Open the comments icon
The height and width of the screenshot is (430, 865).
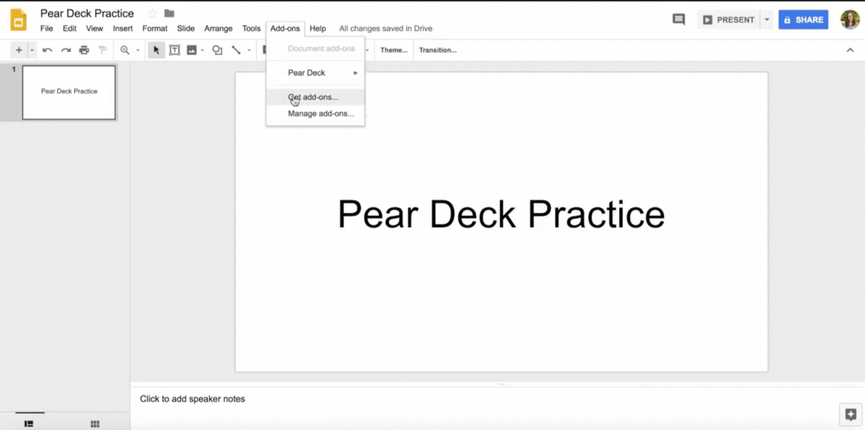[679, 19]
